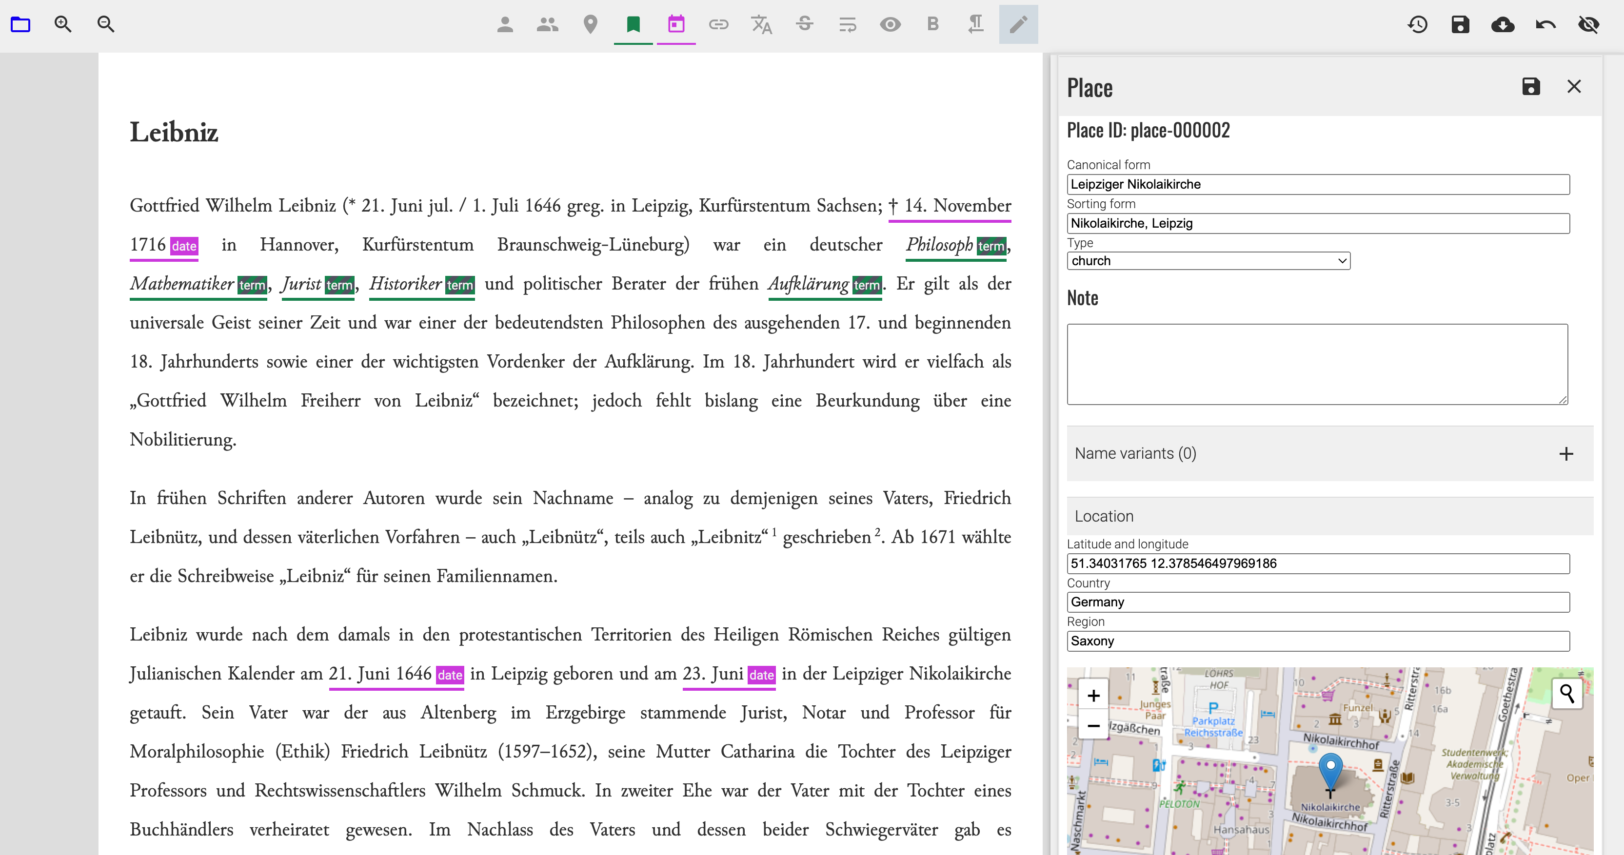Save the Place entry in panel
This screenshot has height=855, width=1624.
tap(1531, 86)
